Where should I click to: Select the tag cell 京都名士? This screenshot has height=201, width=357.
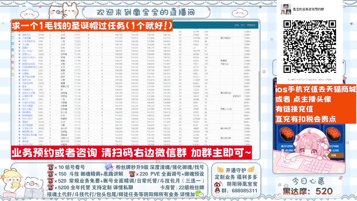[x=237, y=96]
